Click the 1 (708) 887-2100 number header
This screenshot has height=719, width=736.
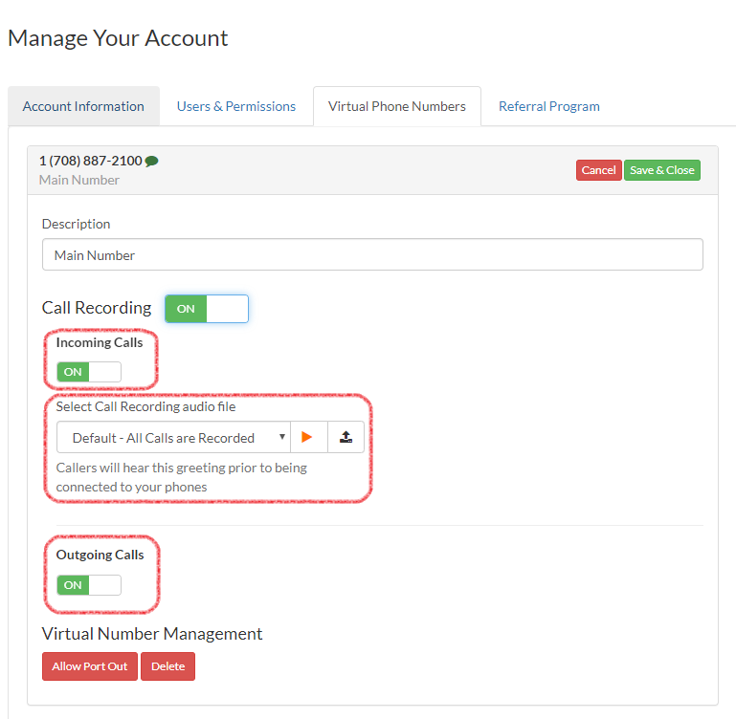pyautogui.click(x=90, y=161)
